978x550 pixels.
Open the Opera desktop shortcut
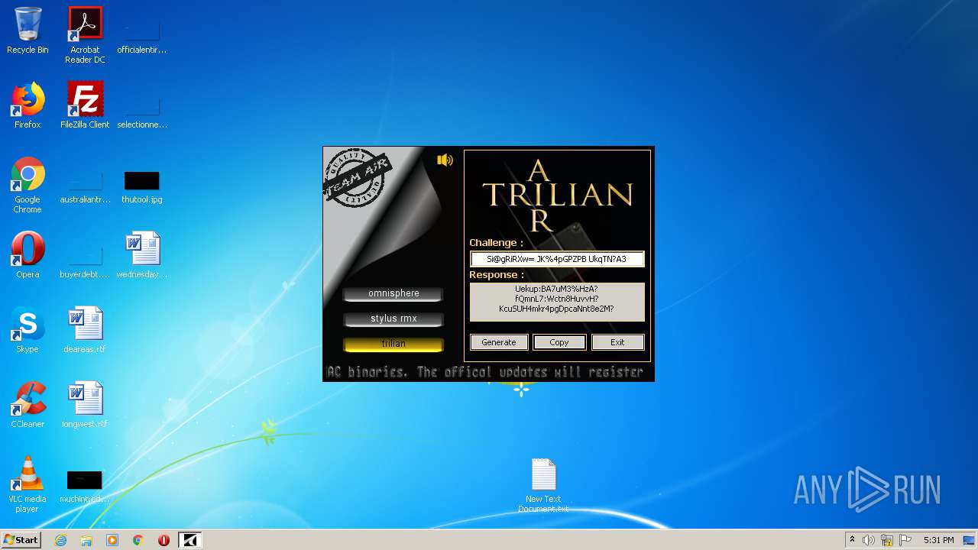point(28,255)
